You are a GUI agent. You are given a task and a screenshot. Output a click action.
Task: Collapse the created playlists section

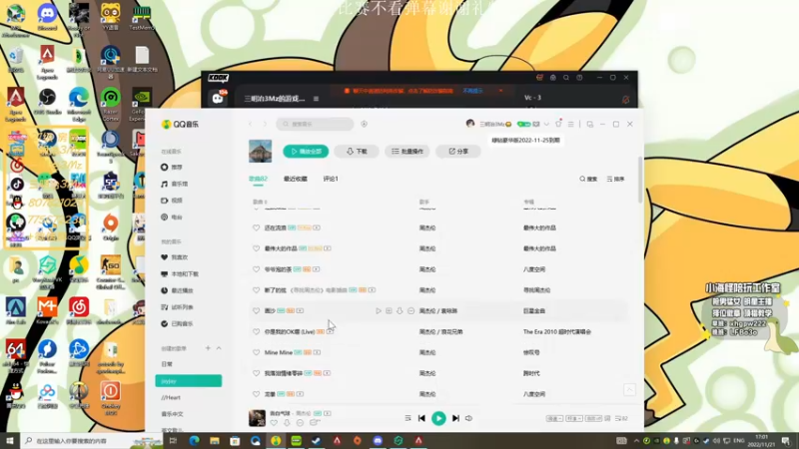(x=219, y=348)
